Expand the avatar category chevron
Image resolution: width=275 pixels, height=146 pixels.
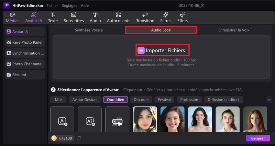[269, 100]
